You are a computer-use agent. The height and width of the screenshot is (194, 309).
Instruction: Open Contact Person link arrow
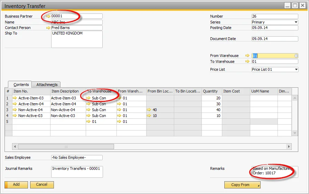pos(48,28)
